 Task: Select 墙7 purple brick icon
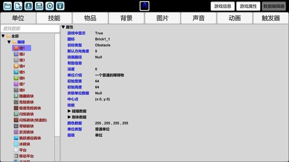click(x=16, y=84)
